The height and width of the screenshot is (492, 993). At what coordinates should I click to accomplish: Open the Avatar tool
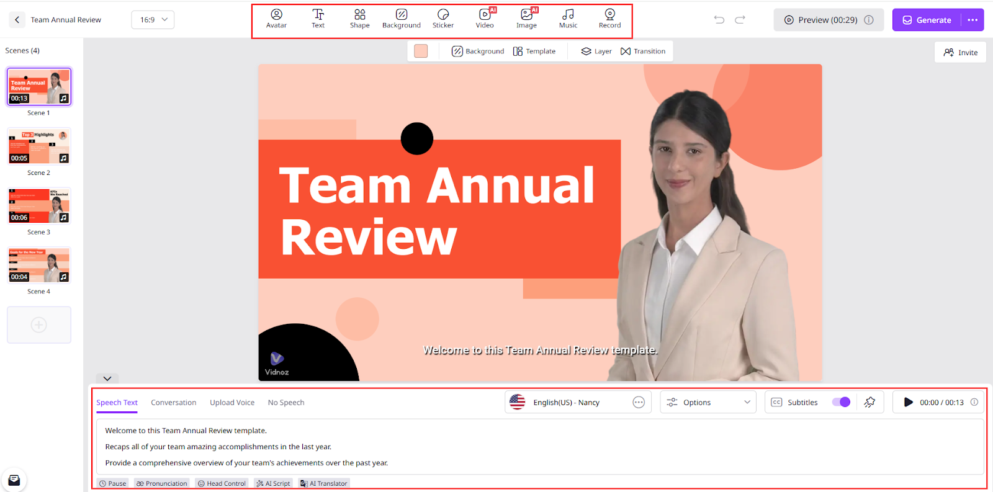tap(276, 19)
